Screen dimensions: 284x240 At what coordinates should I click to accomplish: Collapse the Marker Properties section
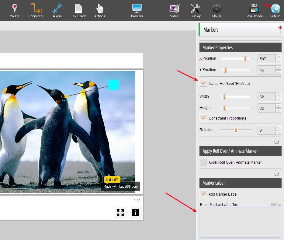click(x=276, y=141)
